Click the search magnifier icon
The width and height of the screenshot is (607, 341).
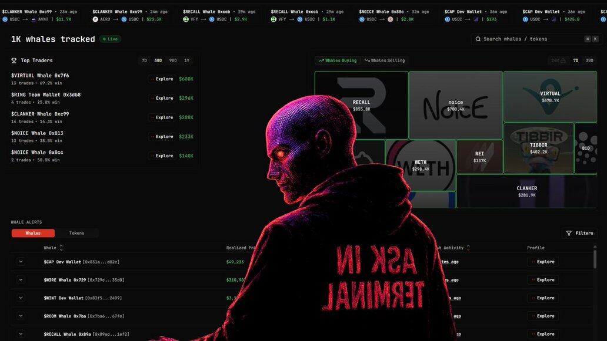coord(478,39)
